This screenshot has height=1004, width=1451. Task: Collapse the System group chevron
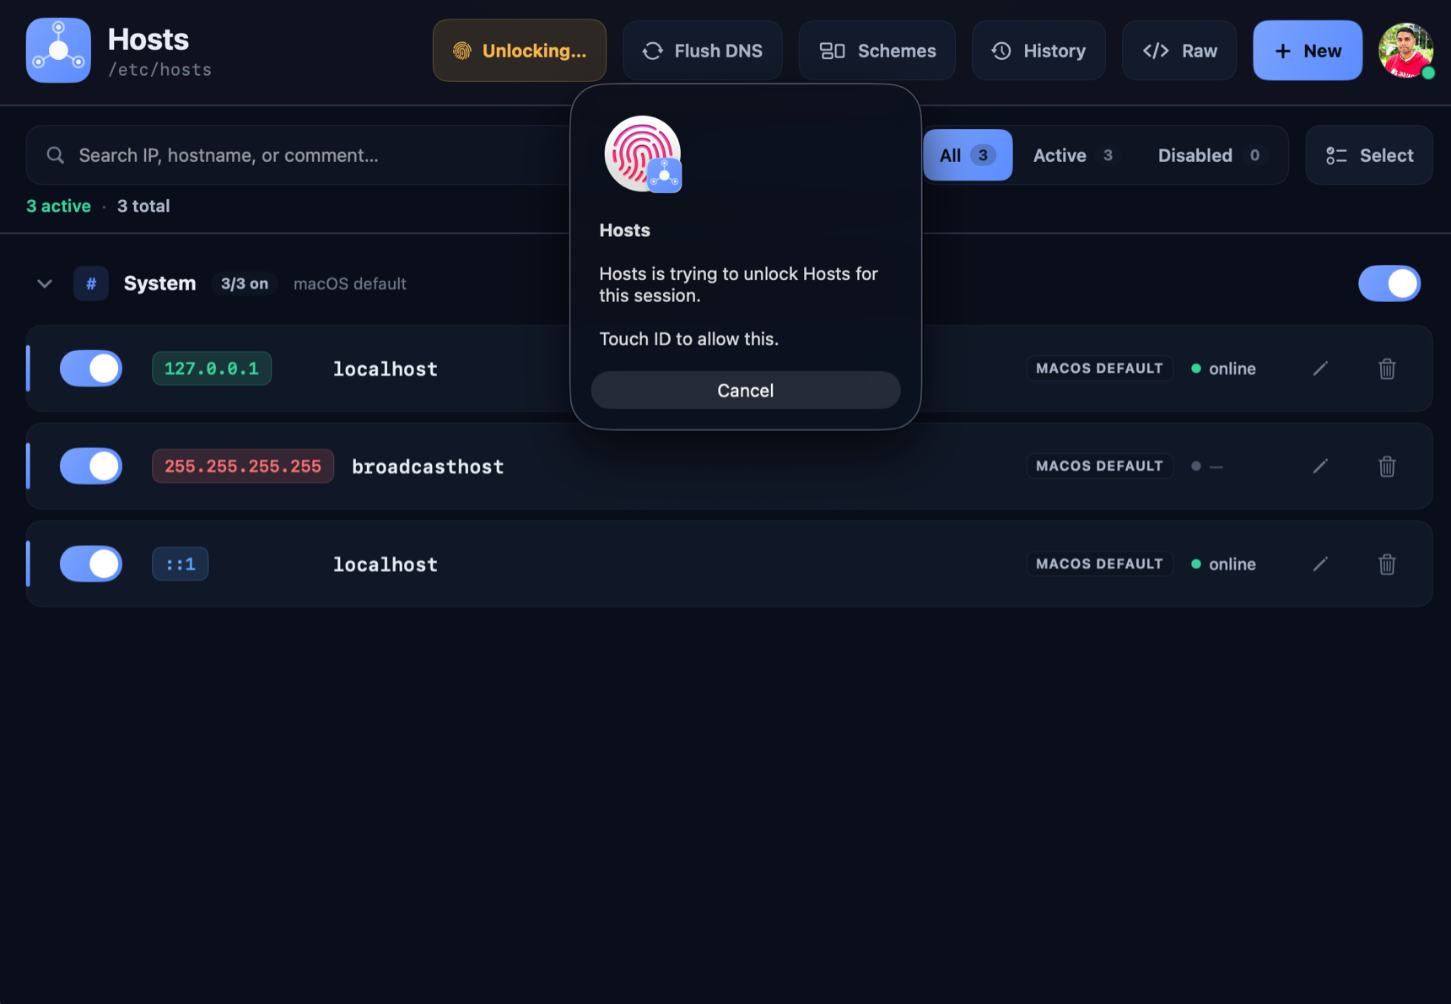(x=45, y=283)
